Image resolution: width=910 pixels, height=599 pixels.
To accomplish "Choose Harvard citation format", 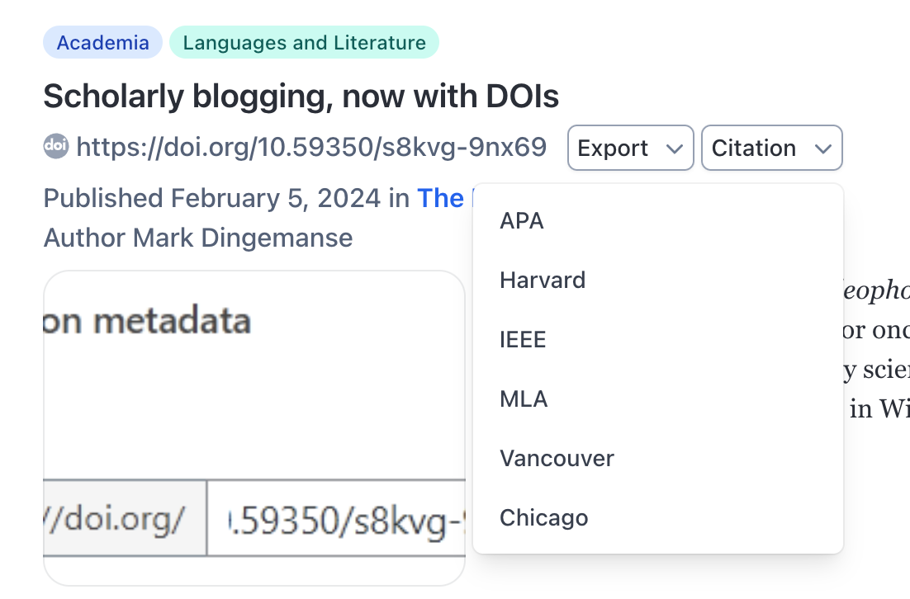I will pyautogui.click(x=543, y=281).
